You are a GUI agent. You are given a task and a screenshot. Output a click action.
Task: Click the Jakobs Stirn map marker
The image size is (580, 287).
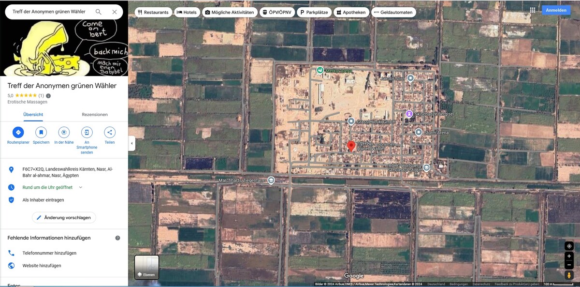[x=410, y=78]
